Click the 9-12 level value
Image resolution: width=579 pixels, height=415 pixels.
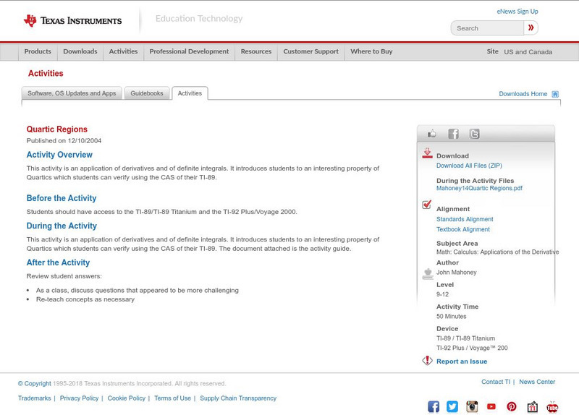pyautogui.click(x=442, y=294)
